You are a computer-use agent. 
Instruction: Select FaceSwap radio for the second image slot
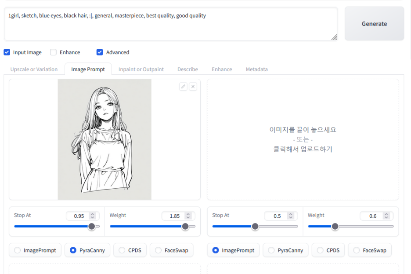click(x=357, y=250)
